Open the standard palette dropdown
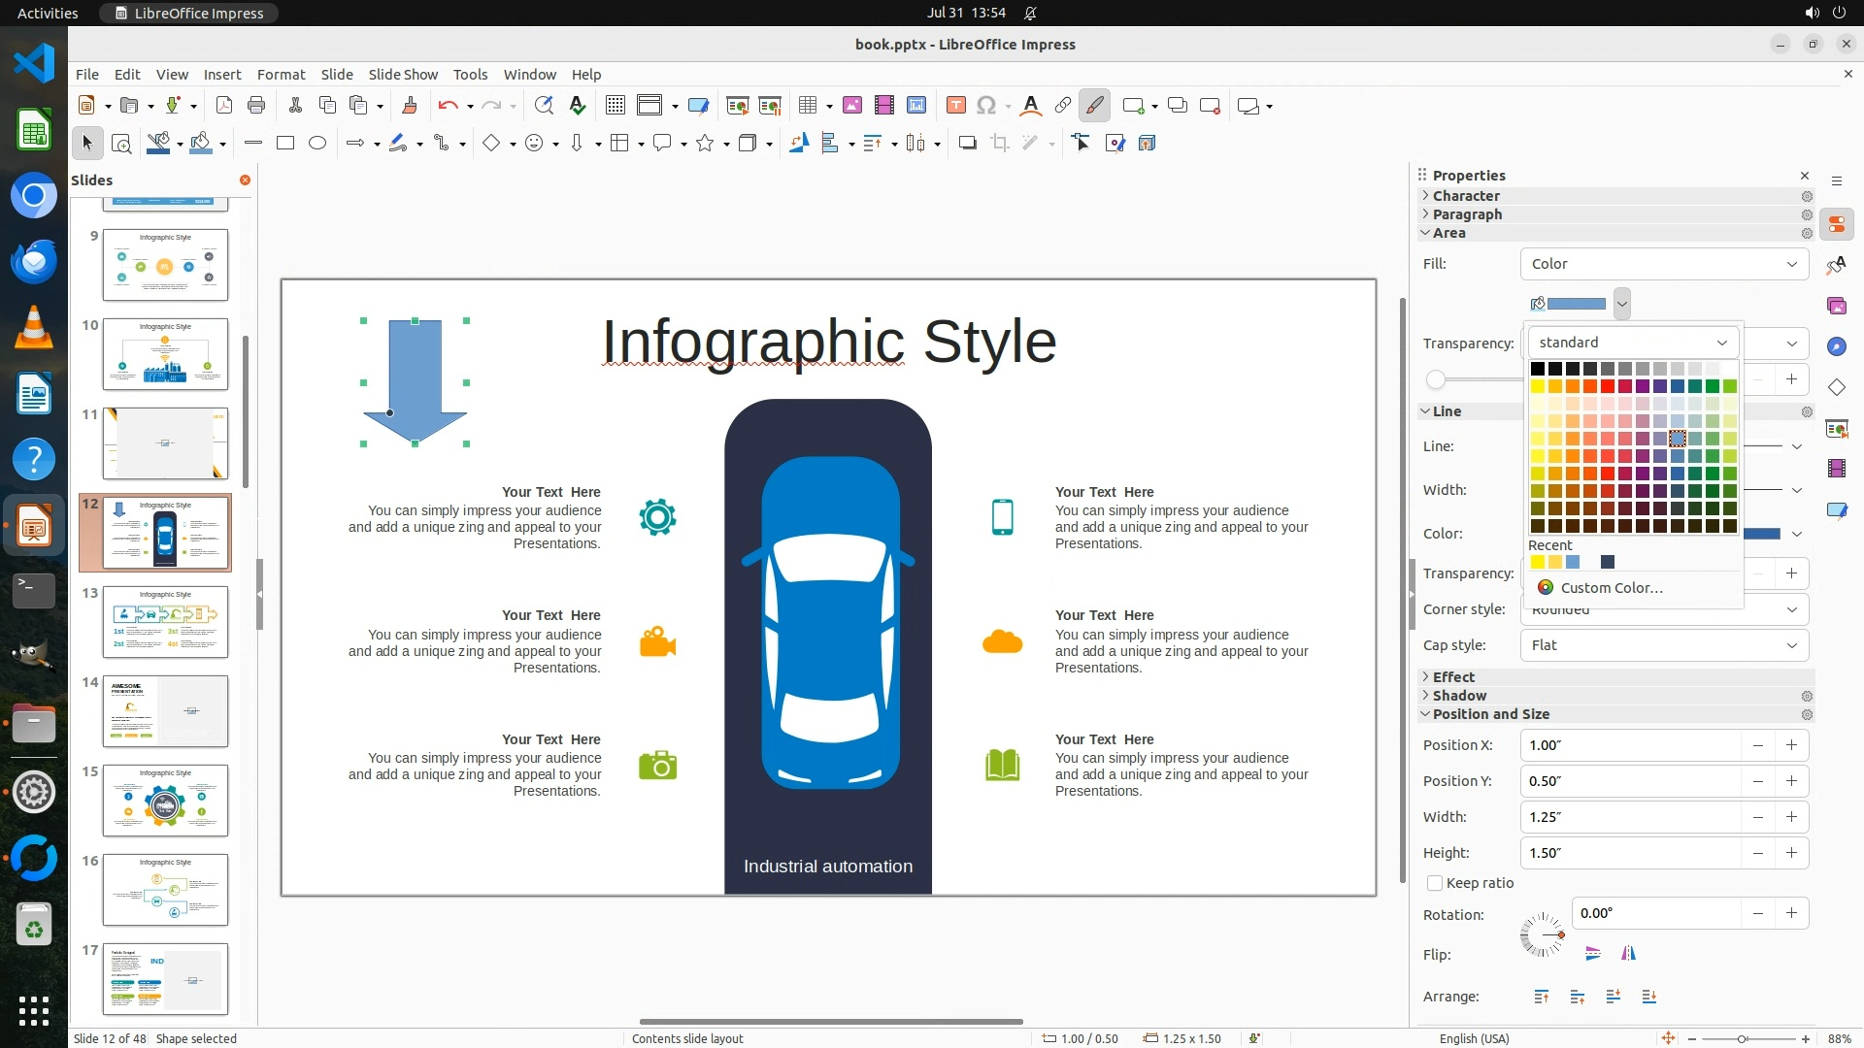The width and height of the screenshot is (1864, 1048). [1633, 343]
